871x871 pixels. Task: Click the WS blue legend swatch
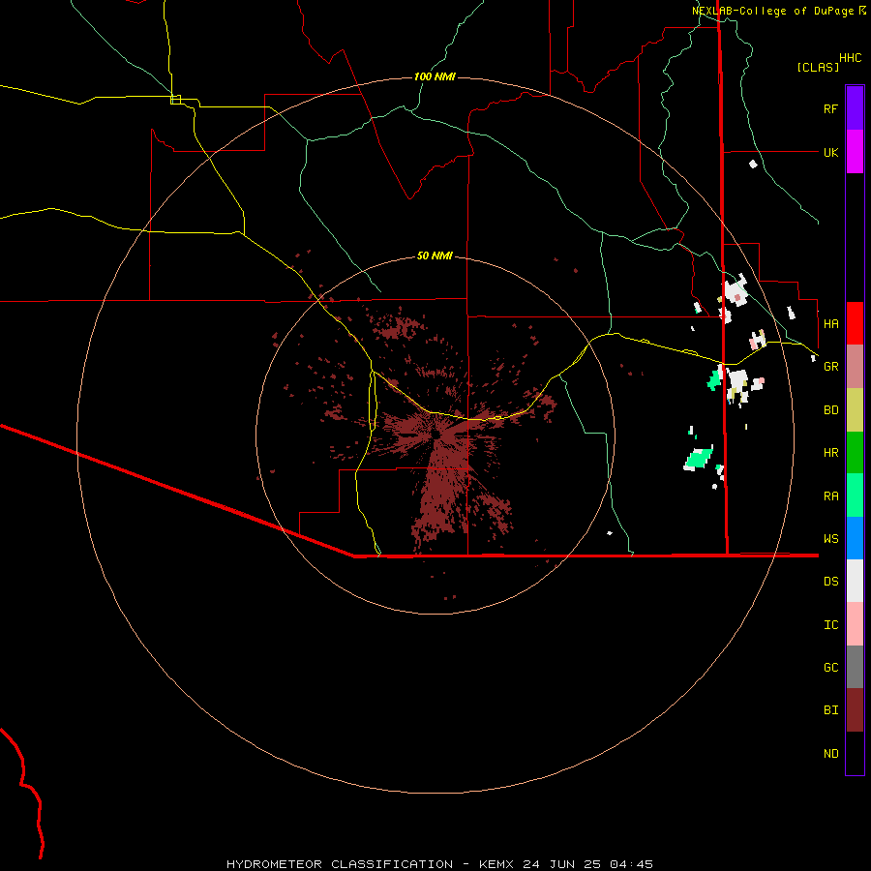(x=855, y=538)
